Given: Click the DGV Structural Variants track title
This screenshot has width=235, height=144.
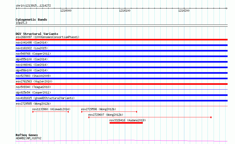Looking at the screenshot, I should click(37, 34).
